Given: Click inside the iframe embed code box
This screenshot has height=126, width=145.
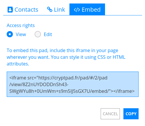Looking at the screenshot, I should tap(73, 84).
